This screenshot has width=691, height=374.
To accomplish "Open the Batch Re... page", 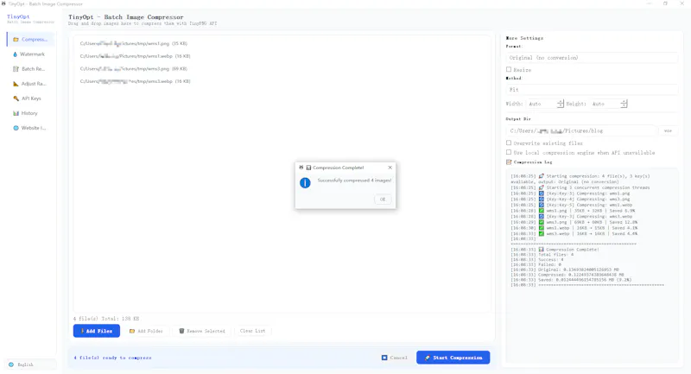I will pyautogui.click(x=30, y=69).
